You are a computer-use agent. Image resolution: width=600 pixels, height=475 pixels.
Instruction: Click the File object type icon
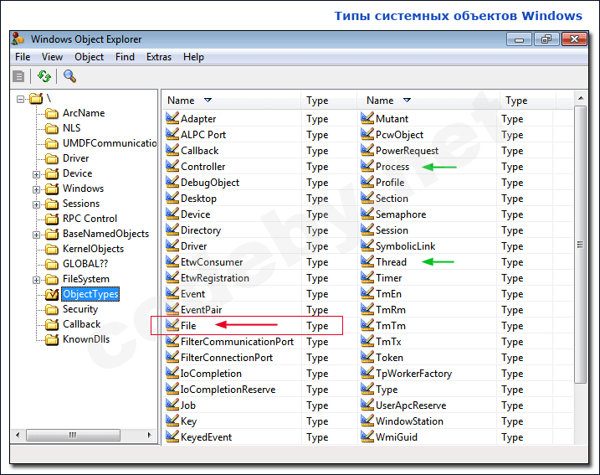[172, 325]
